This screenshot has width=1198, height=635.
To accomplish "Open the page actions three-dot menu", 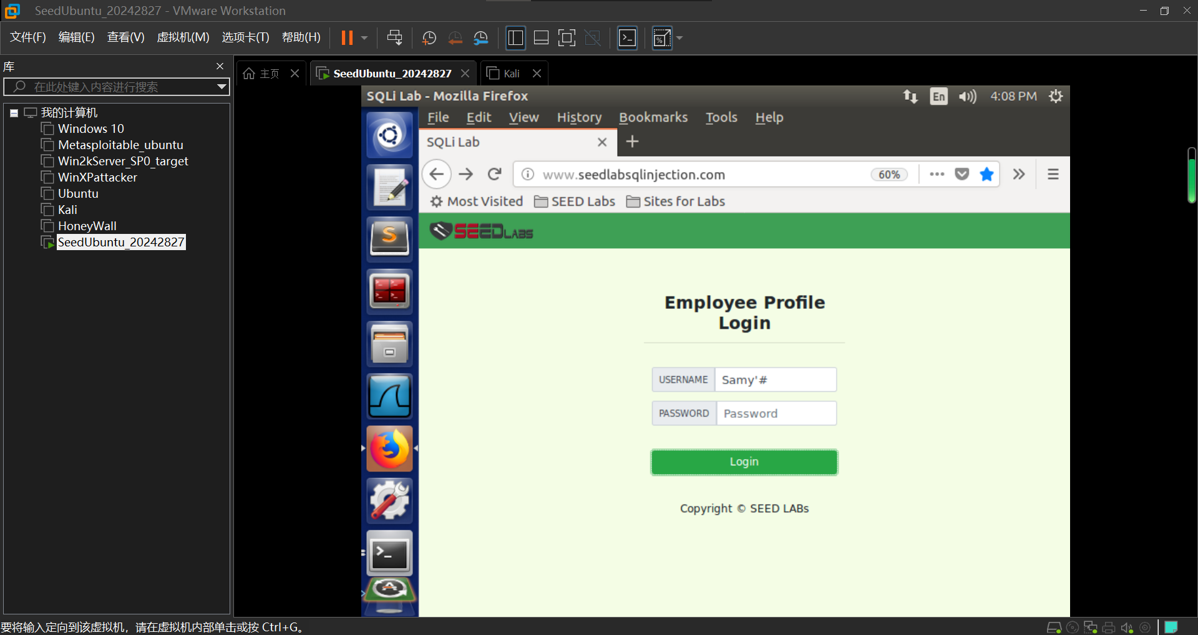I will [937, 174].
